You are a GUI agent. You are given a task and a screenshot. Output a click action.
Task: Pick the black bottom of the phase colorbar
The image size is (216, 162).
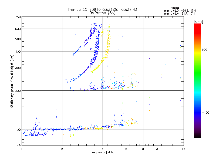click(x=198, y=136)
